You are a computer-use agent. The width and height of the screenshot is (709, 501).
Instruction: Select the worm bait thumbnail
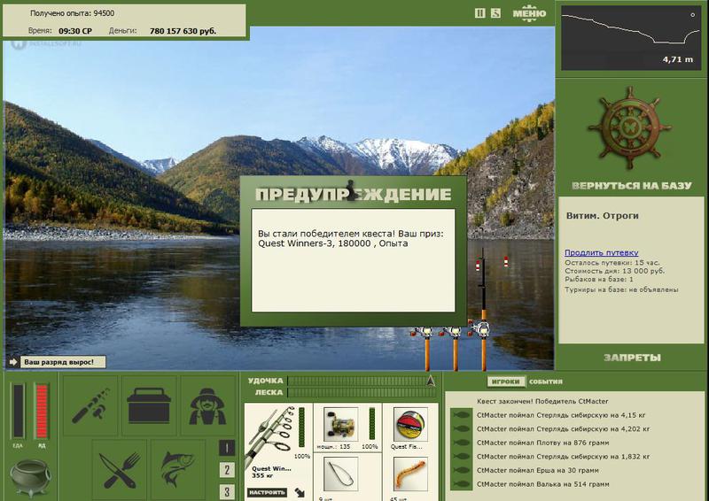[x=410, y=474]
